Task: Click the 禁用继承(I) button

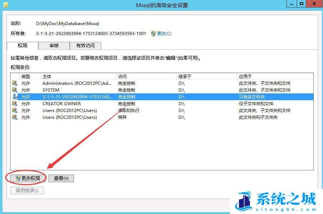Action: (x=27, y=190)
